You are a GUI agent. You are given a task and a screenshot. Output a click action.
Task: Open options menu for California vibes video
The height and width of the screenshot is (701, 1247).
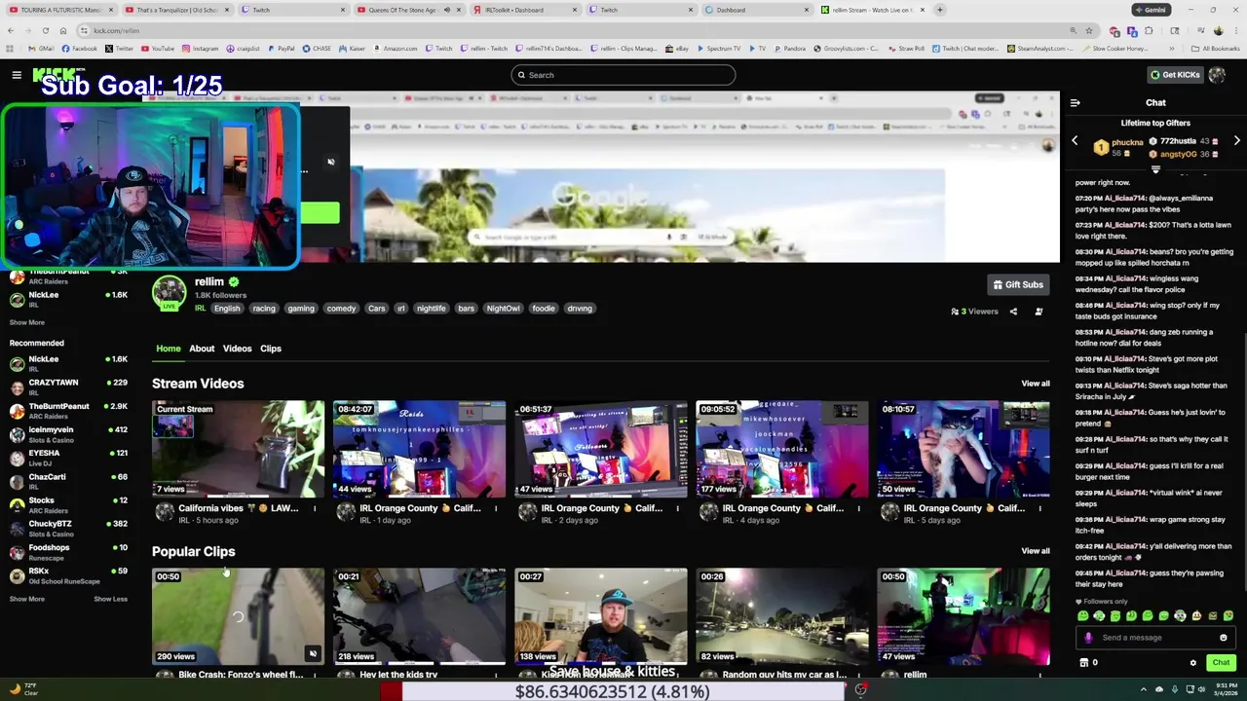[314, 508]
